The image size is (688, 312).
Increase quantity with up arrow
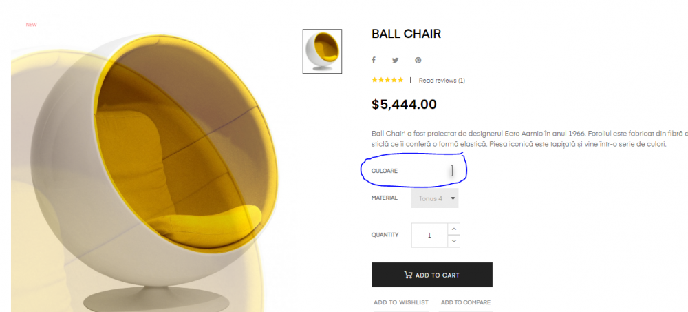coord(453,229)
